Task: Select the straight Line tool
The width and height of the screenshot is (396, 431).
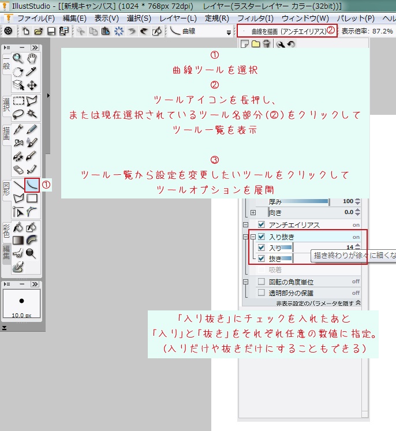Action: pos(18,185)
